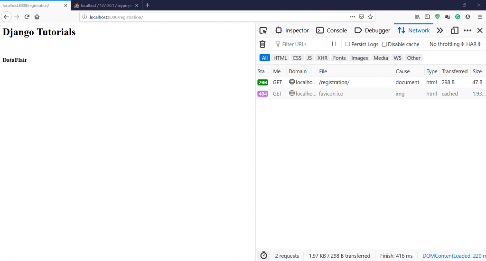
Task: Show more devtools tabs chevron
Action: pyautogui.click(x=440, y=30)
